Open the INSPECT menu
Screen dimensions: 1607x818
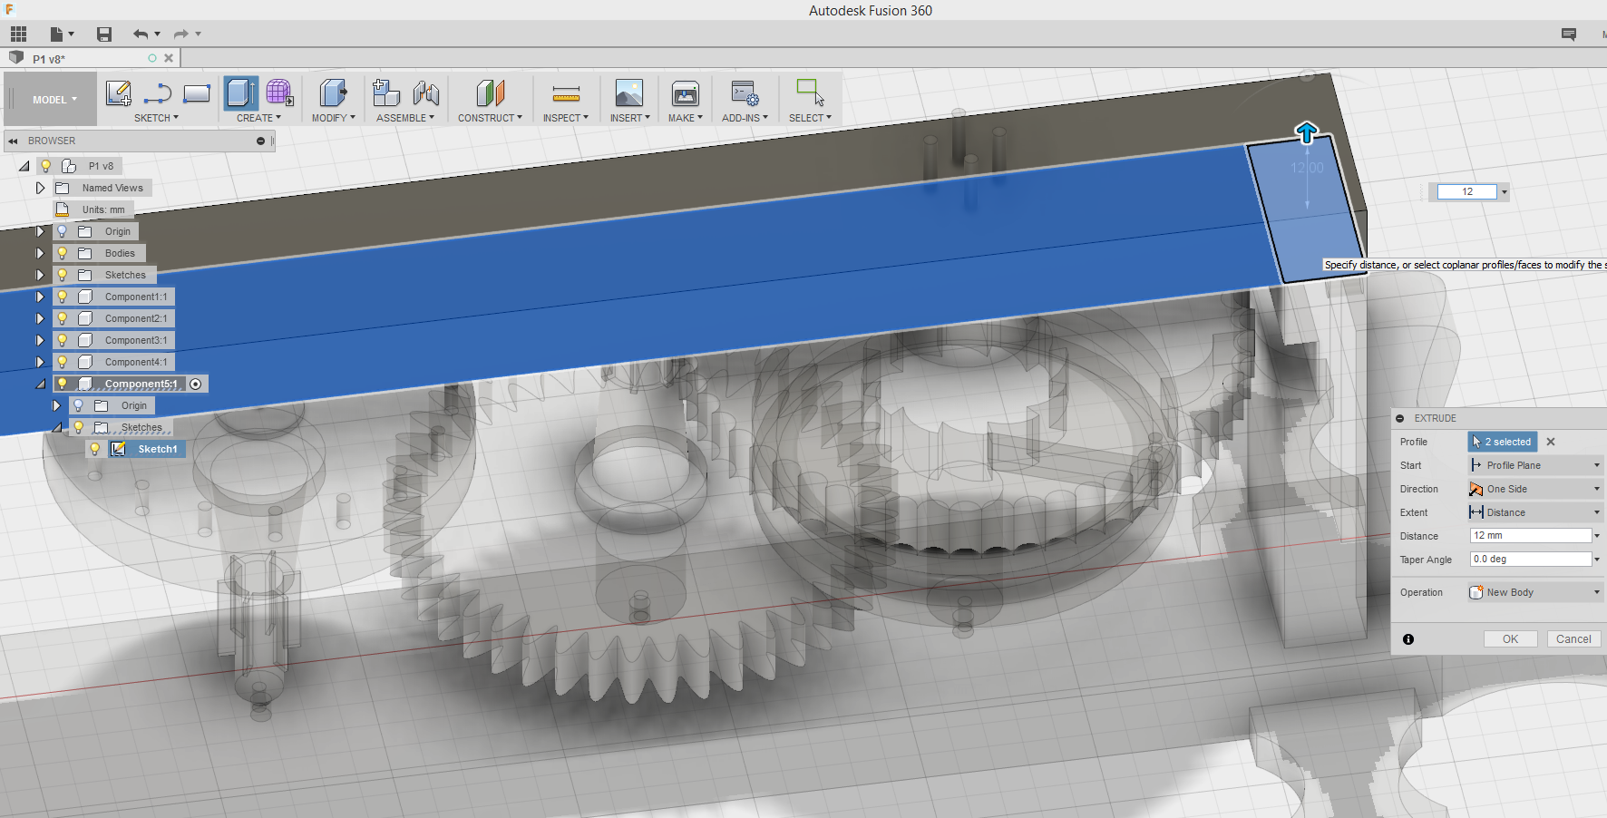566,118
